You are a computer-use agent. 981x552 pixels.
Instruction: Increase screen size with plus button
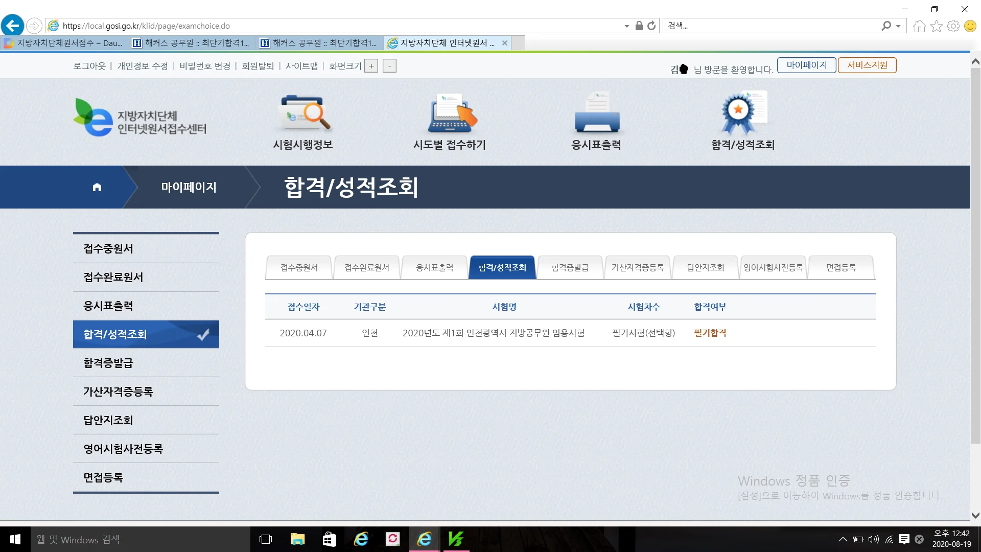click(371, 66)
